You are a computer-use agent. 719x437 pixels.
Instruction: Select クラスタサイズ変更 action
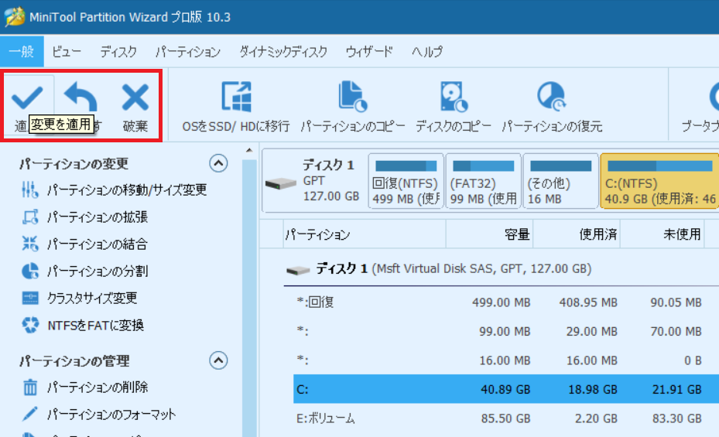point(79,299)
